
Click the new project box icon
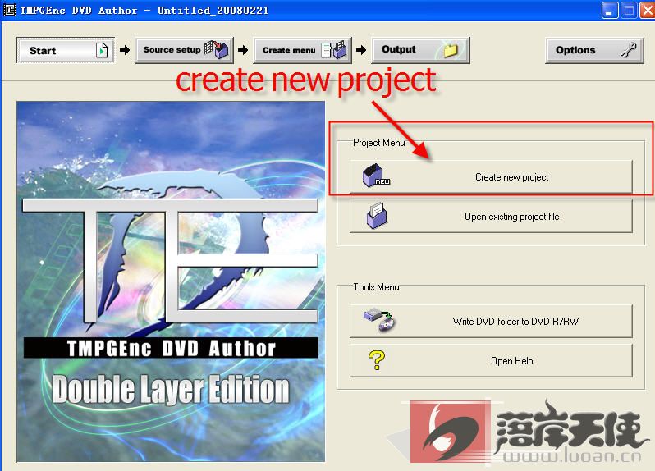pos(376,176)
